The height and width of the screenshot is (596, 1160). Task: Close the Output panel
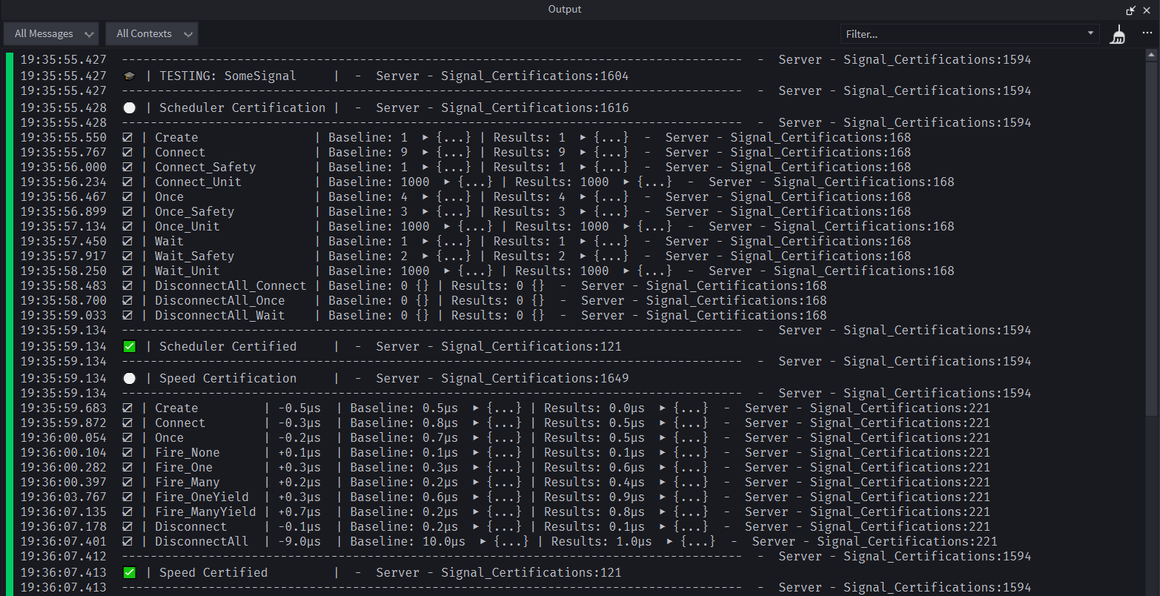point(1148,10)
